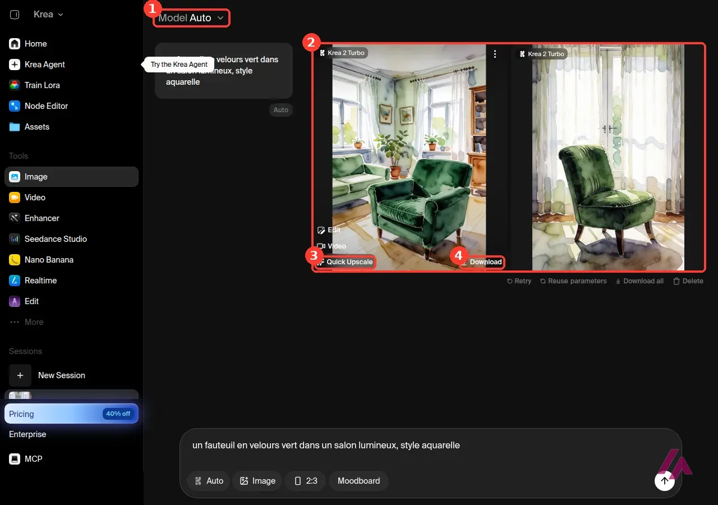The width and height of the screenshot is (718, 505).
Task: Open the Enterprise link
Action: tap(27, 434)
